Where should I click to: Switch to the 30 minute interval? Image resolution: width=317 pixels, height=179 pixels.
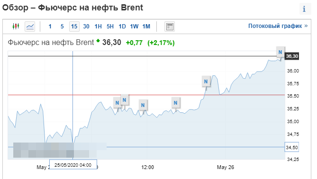[86, 27]
